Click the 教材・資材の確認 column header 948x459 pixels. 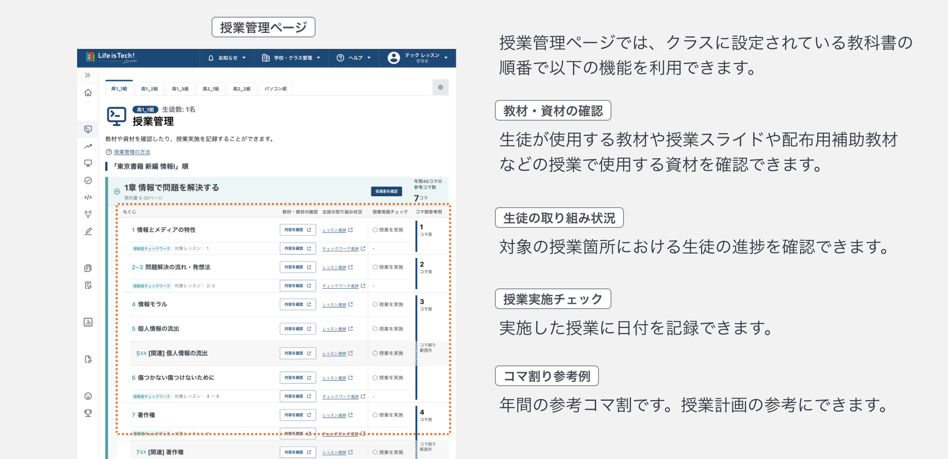(300, 212)
